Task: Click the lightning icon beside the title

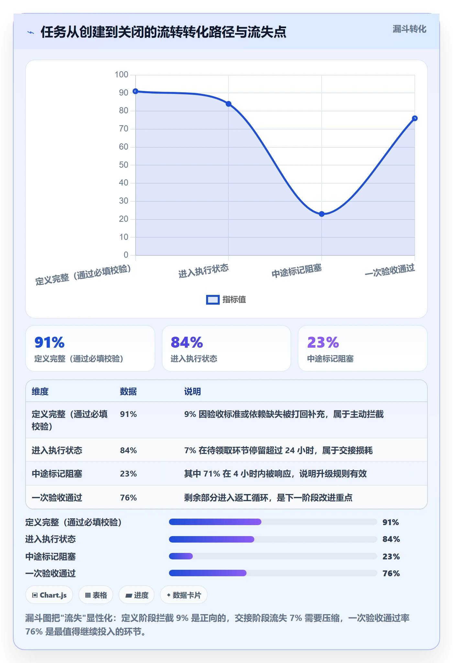Action: 31,32
